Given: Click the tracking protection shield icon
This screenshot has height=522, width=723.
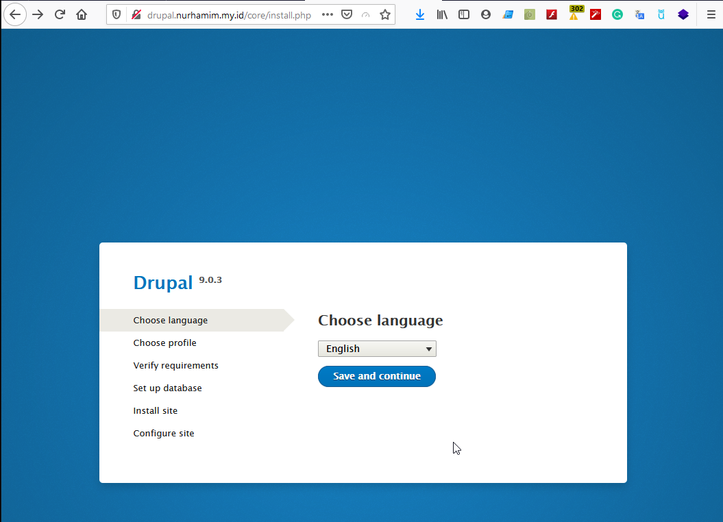Looking at the screenshot, I should tap(117, 14).
